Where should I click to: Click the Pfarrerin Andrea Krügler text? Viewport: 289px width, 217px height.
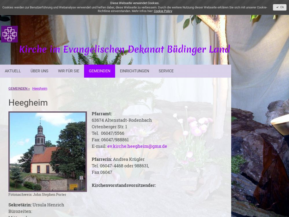pos(118,159)
